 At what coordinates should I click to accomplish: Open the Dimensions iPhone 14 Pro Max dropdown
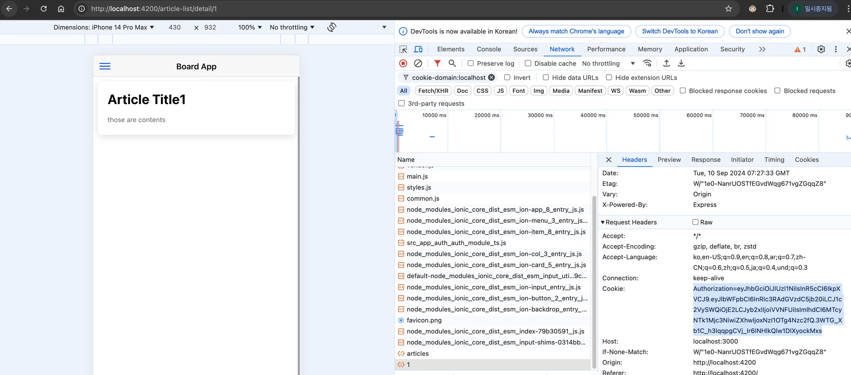coord(104,27)
